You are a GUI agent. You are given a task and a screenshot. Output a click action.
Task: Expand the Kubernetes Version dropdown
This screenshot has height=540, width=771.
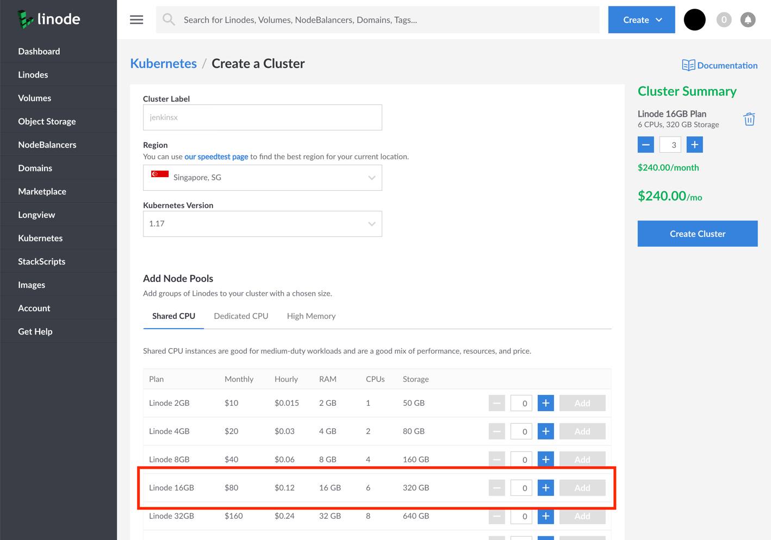tap(262, 224)
